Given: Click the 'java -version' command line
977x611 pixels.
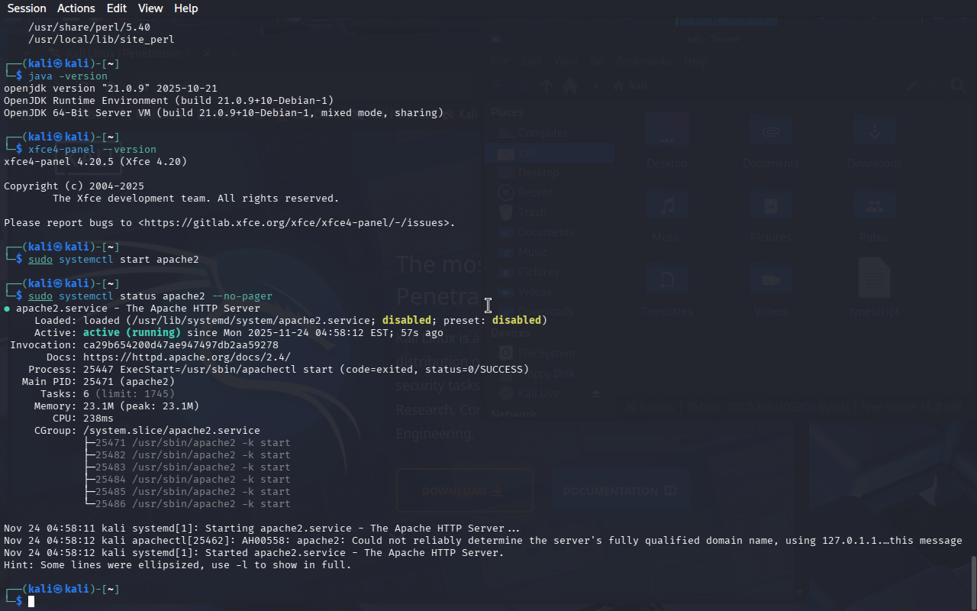Looking at the screenshot, I should [68, 76].
